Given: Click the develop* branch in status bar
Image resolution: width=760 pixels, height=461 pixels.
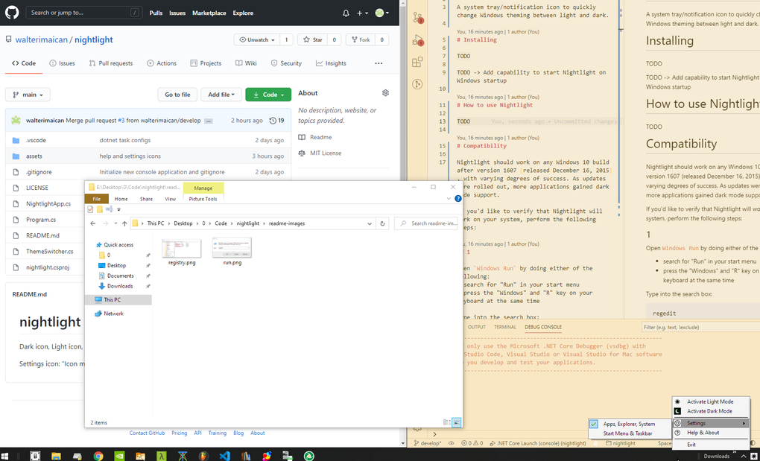Looking at the screenshot, I should coord(427,443).
